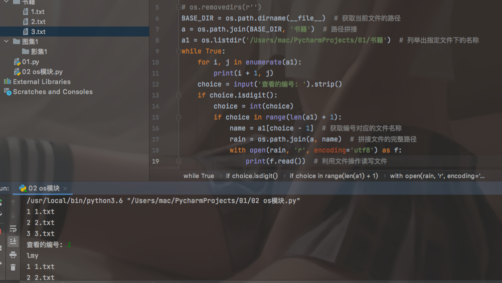Open '02 os模块.py' file
Screen dimensions: 502x283
[x=42, y=72]
